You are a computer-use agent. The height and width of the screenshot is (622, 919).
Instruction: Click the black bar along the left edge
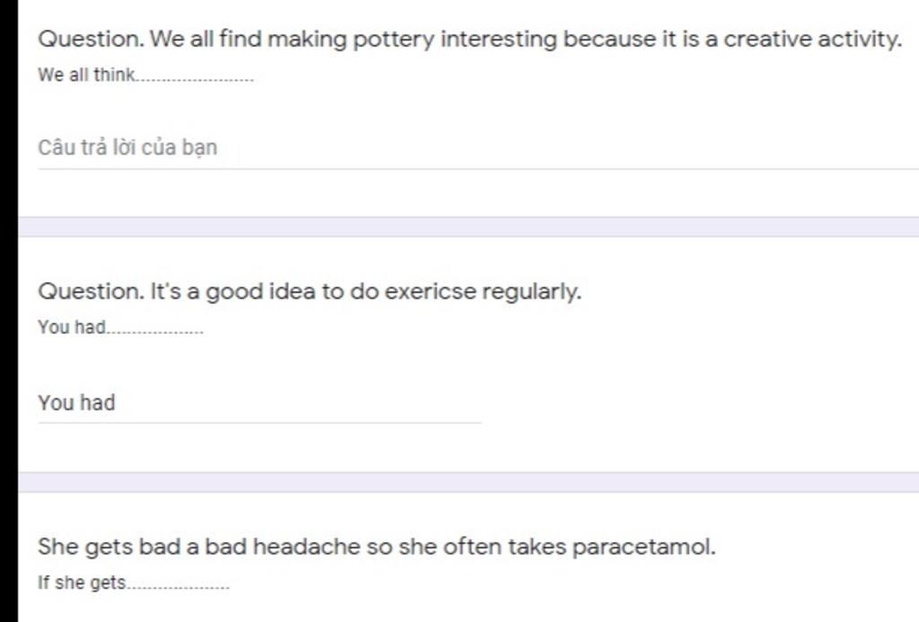pos(9,311)
